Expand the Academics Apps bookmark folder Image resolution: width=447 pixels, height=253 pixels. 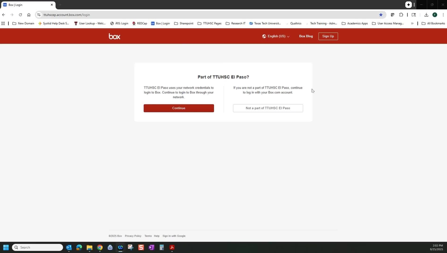point(354,23)
